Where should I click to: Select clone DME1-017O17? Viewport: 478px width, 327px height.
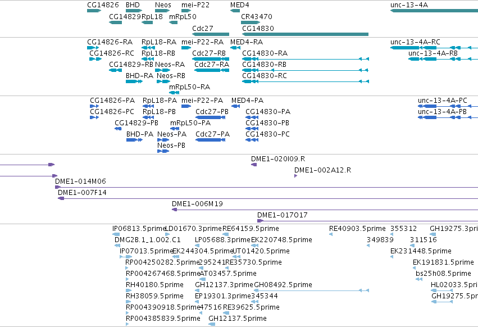pyautogui.click(x=368, y=221)
